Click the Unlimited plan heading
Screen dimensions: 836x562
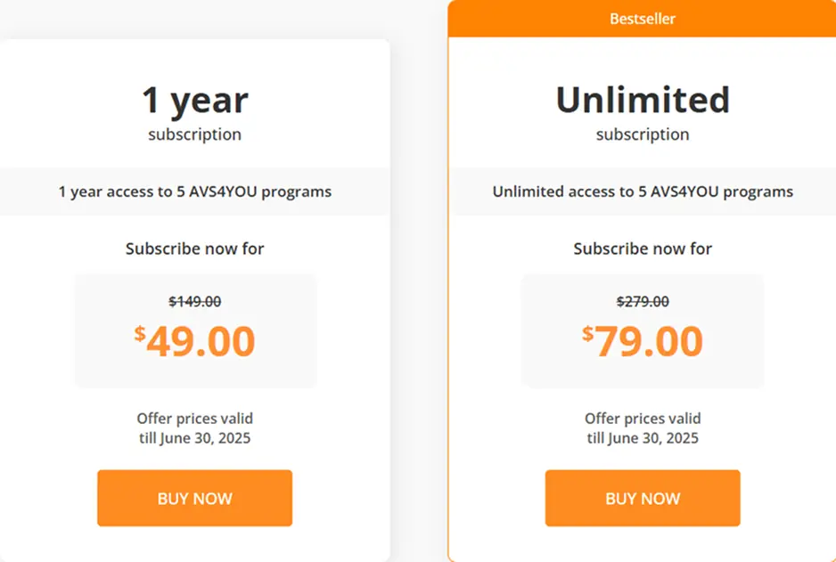pos(643,100)
